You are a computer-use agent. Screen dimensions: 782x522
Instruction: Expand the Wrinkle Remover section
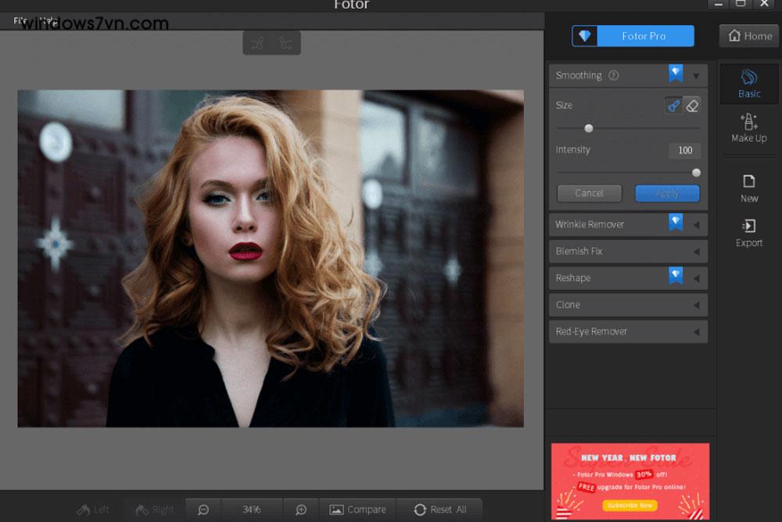696,225
